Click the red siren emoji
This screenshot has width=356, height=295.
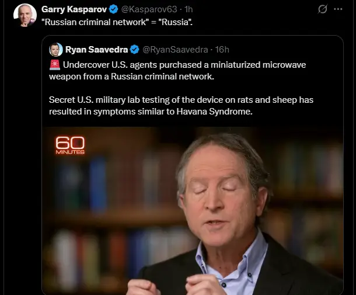(55, 65)
